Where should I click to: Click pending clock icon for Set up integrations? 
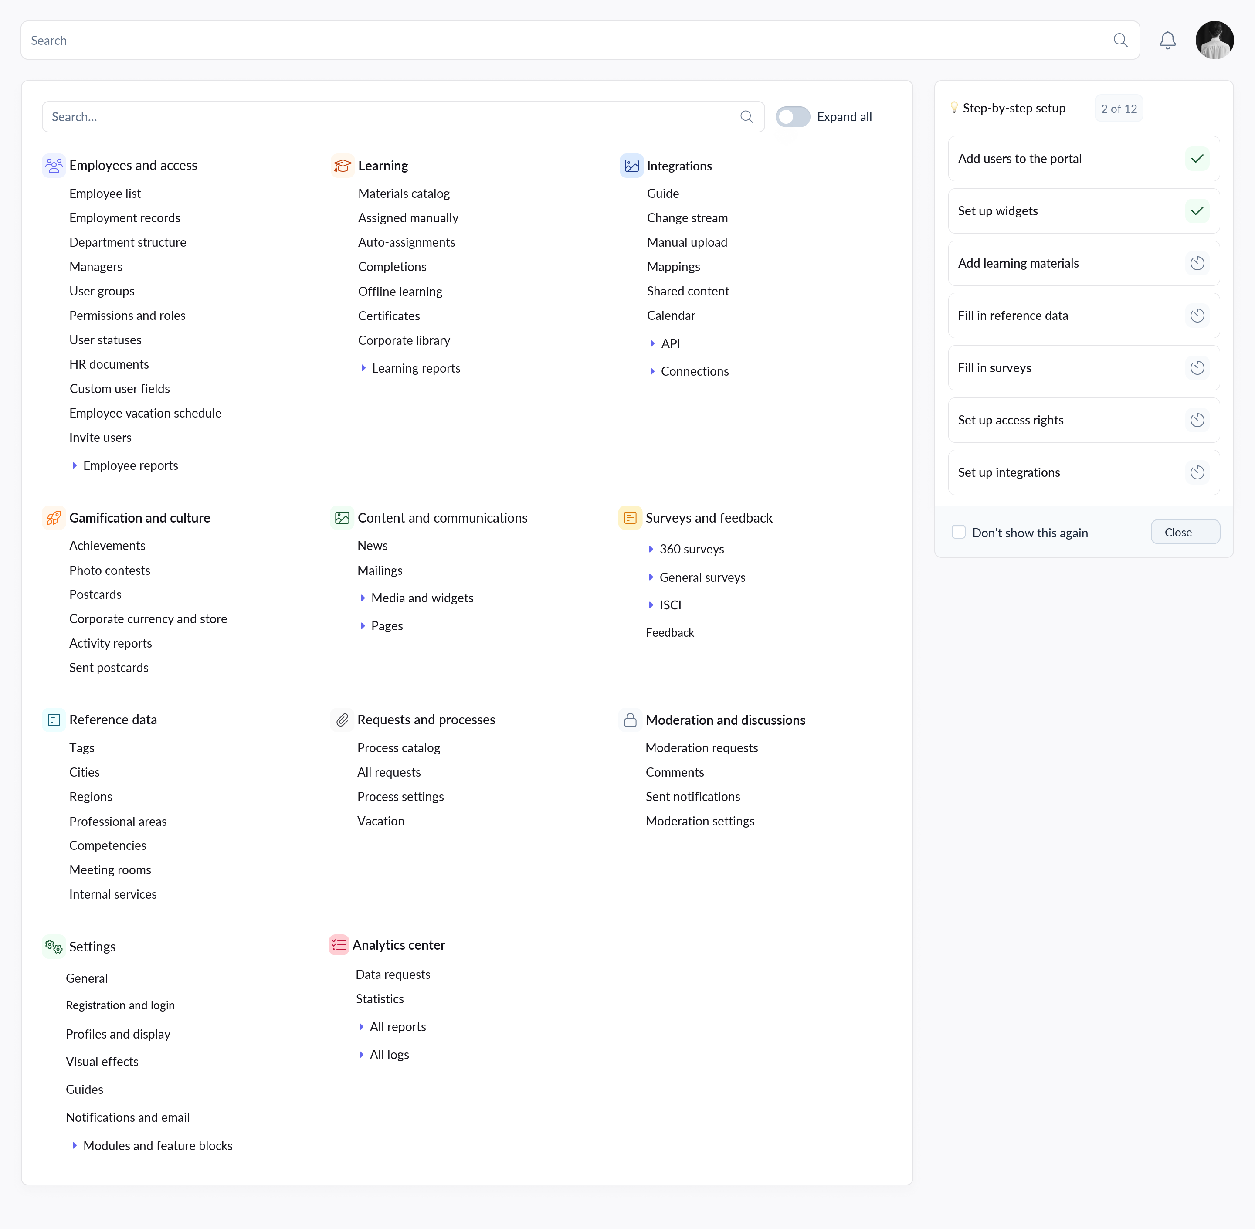click(x=1197, y=472)
